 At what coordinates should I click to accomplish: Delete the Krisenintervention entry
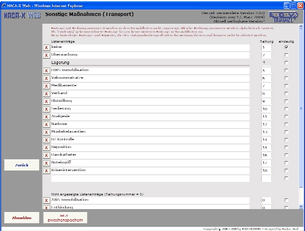pos(46,171)
